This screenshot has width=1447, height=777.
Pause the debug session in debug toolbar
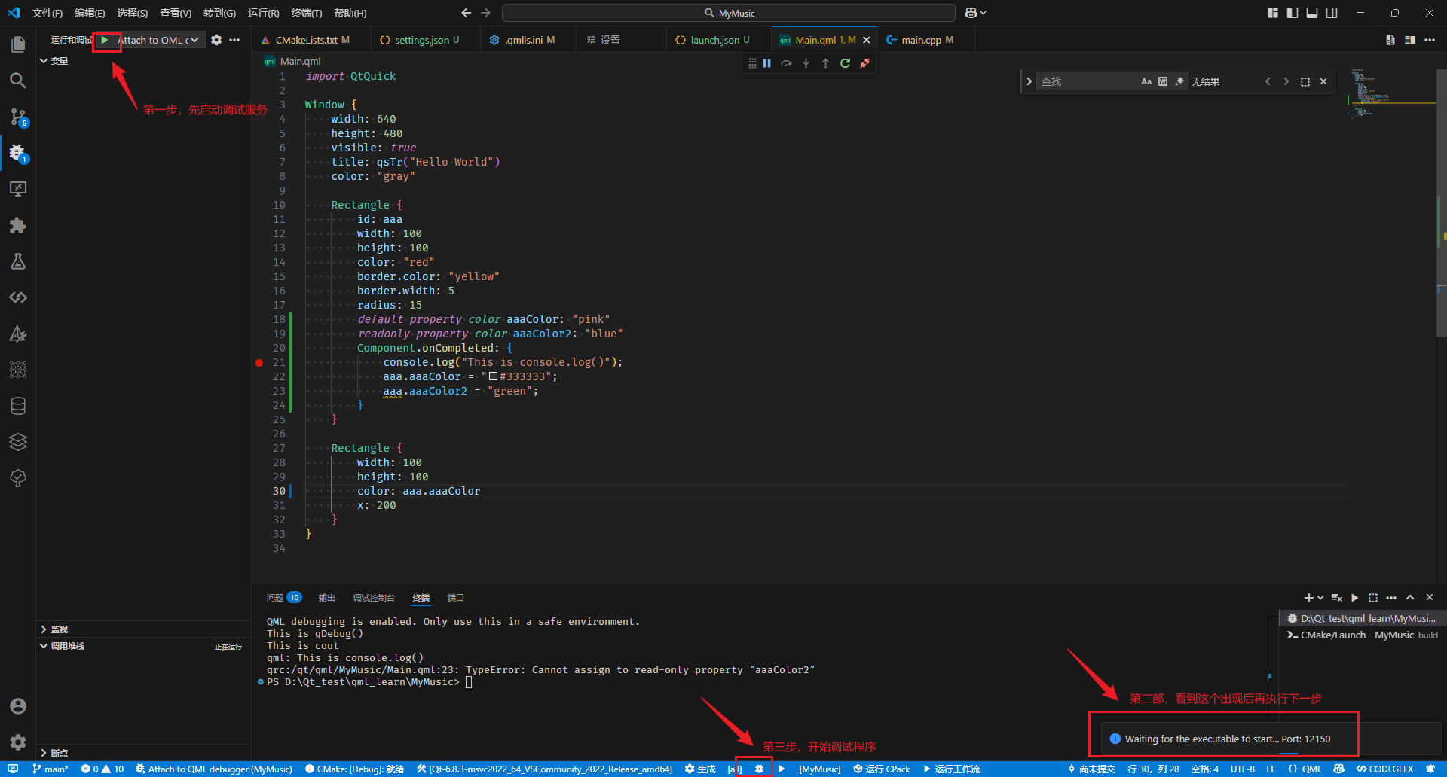766,63
